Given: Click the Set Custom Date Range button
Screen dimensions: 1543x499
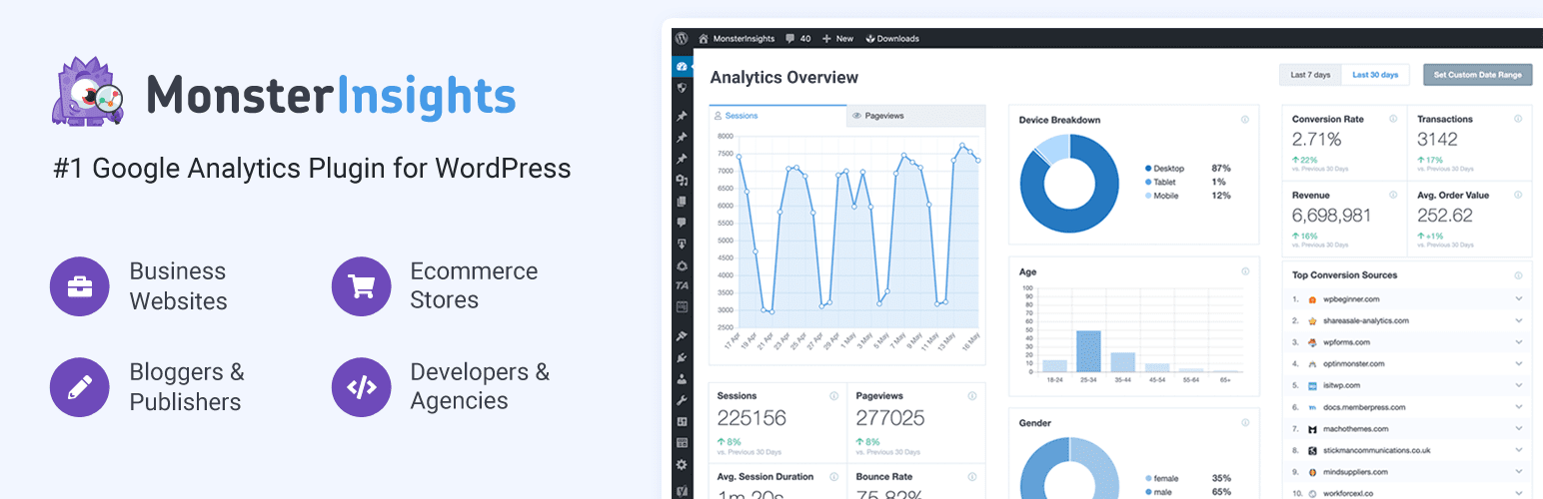Looking at the screenshot, I should [x=1477, y=75].
